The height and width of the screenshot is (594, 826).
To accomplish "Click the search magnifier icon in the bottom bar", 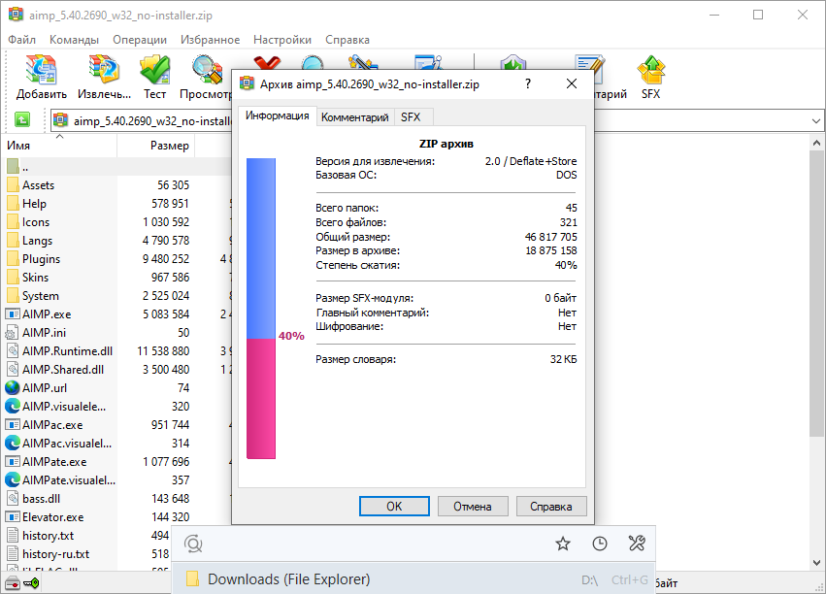I will (193, 544).
